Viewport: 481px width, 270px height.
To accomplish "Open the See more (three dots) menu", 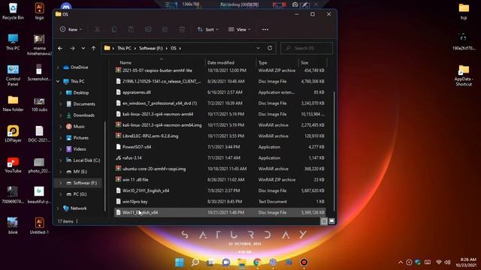I will coord(265,29).
